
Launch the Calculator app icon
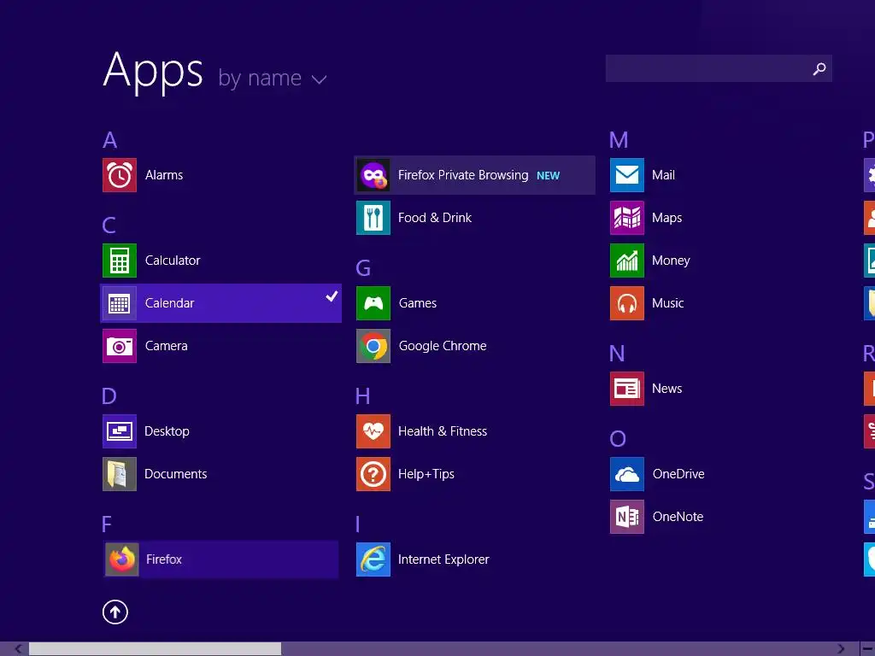pos(120,261)
